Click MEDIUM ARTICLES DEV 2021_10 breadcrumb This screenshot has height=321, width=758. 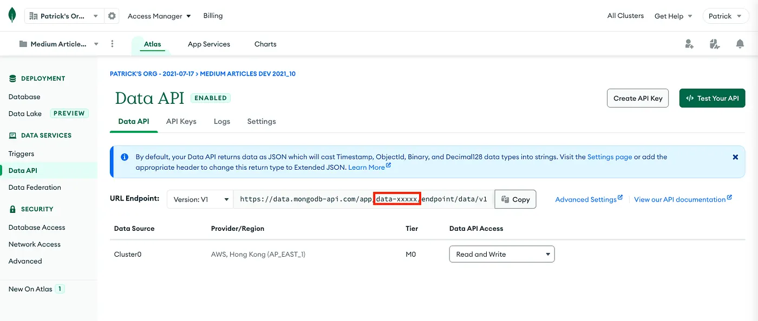click(x=248, y=73)
